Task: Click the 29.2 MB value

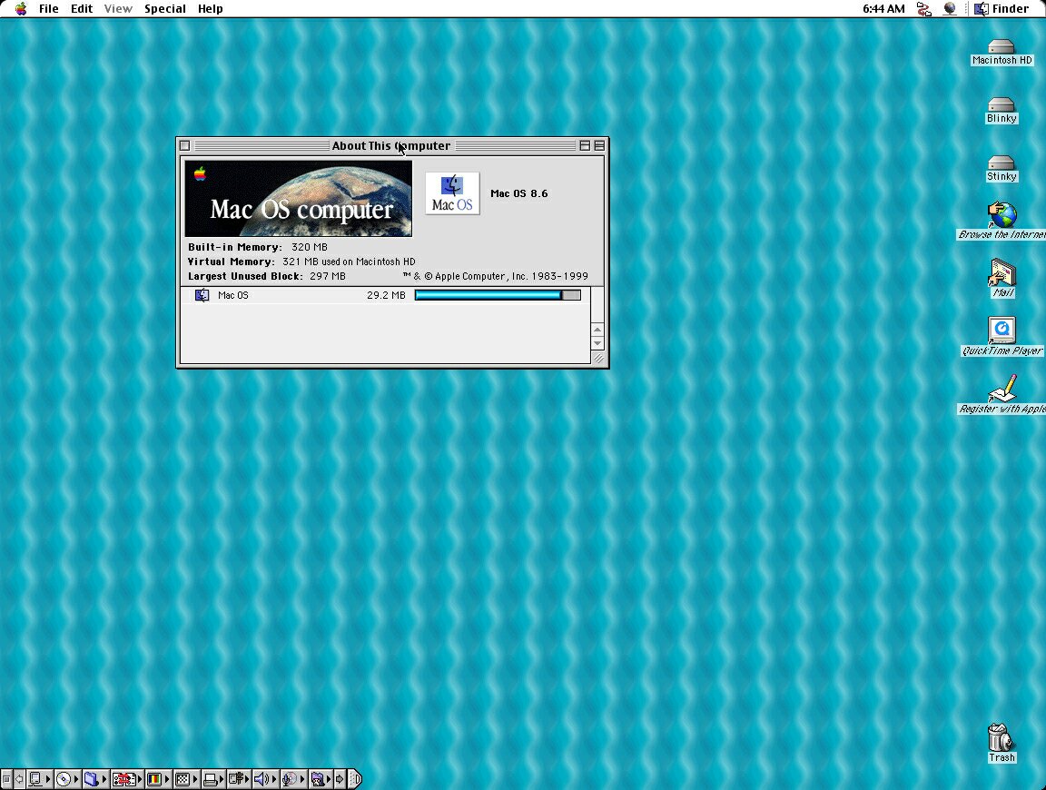Action: [x=386, y=295]
